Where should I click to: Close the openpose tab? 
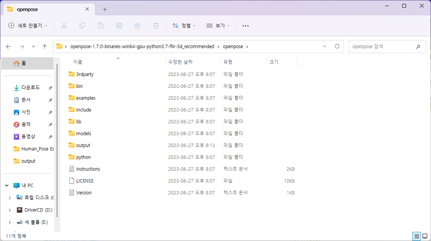click(87, 9)
